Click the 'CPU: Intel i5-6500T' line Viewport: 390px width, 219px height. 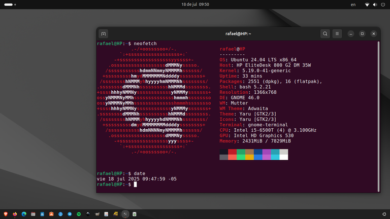coord(268,130)
